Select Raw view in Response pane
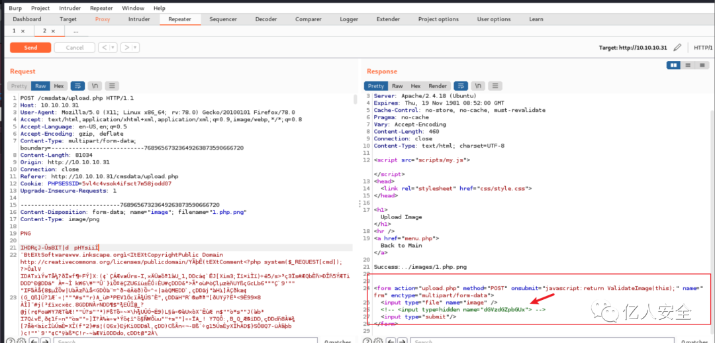This screenshot has width=715, height=343. (x=398, y=86)
